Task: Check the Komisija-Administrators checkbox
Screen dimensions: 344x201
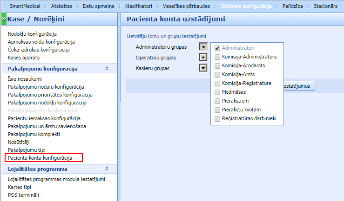Action: [217, 57]
